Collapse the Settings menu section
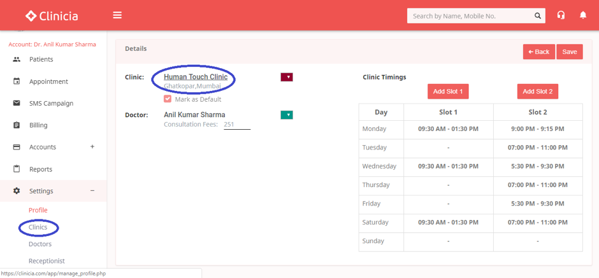599x278 pixels. coord(92,191)
